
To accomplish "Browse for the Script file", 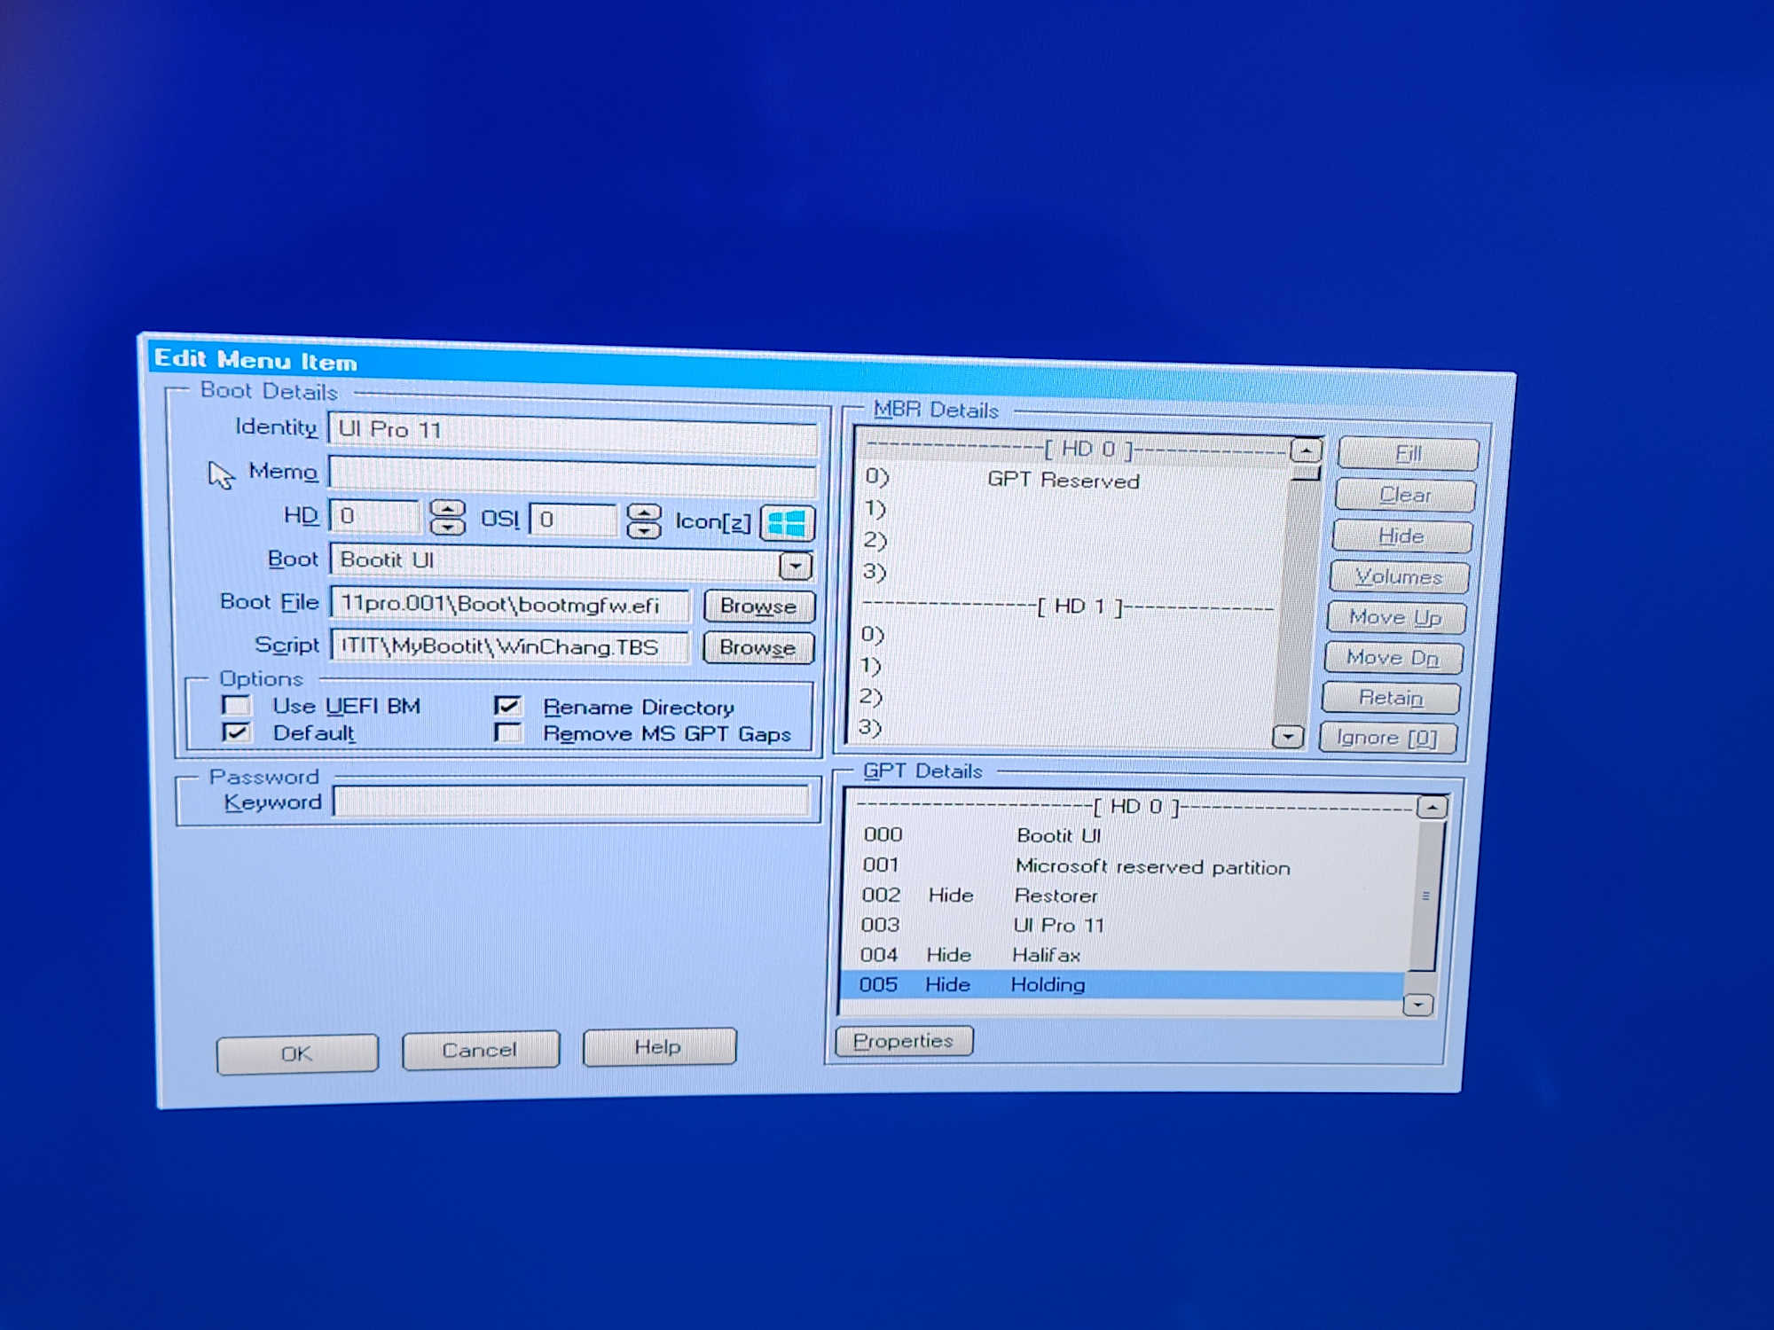I will [x=757, y=648].
